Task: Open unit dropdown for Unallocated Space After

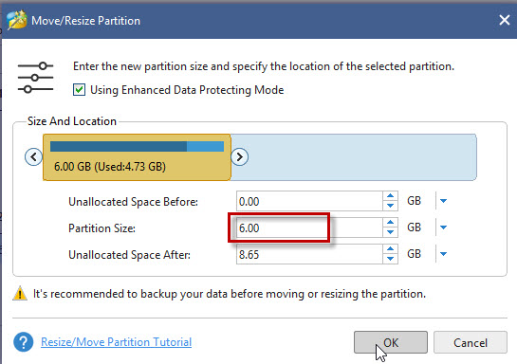Action: (x=443, y=254)
